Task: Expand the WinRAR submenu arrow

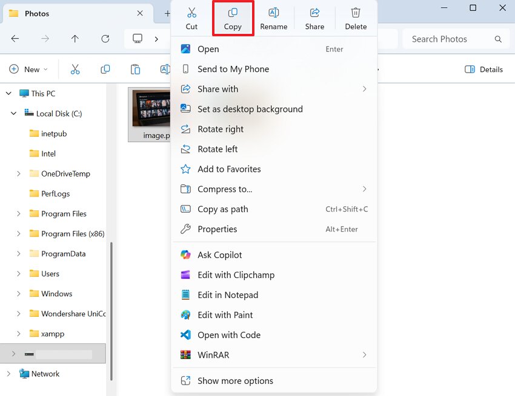Action: tap(364, 355)
